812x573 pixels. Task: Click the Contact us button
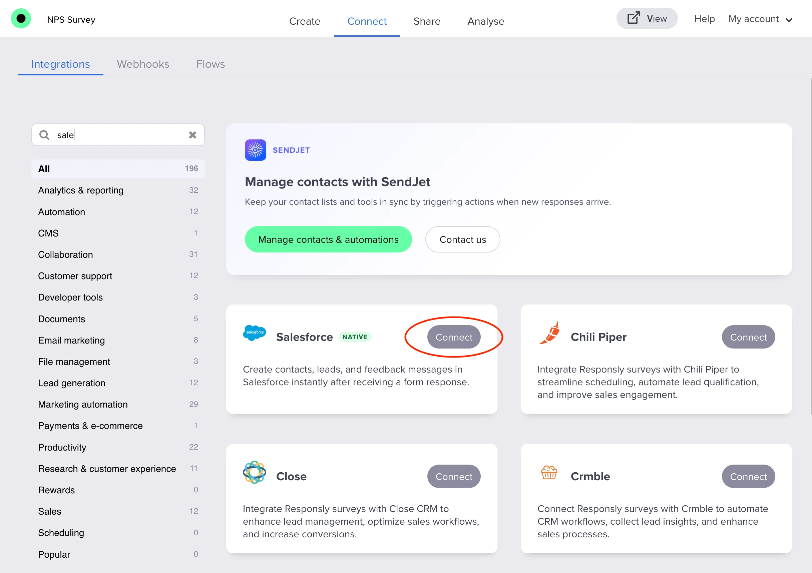click(463, 239)
